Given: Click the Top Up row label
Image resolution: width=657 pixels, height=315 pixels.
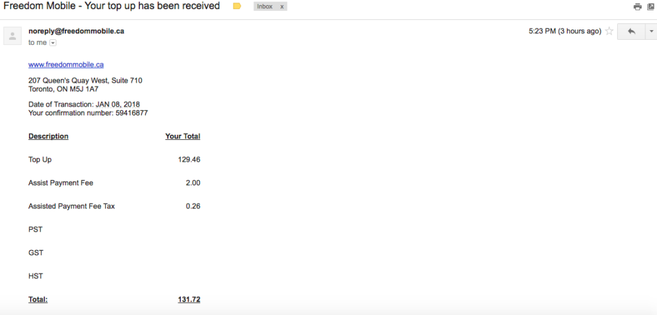Looking at the screenshot, I should click(40, 160).
